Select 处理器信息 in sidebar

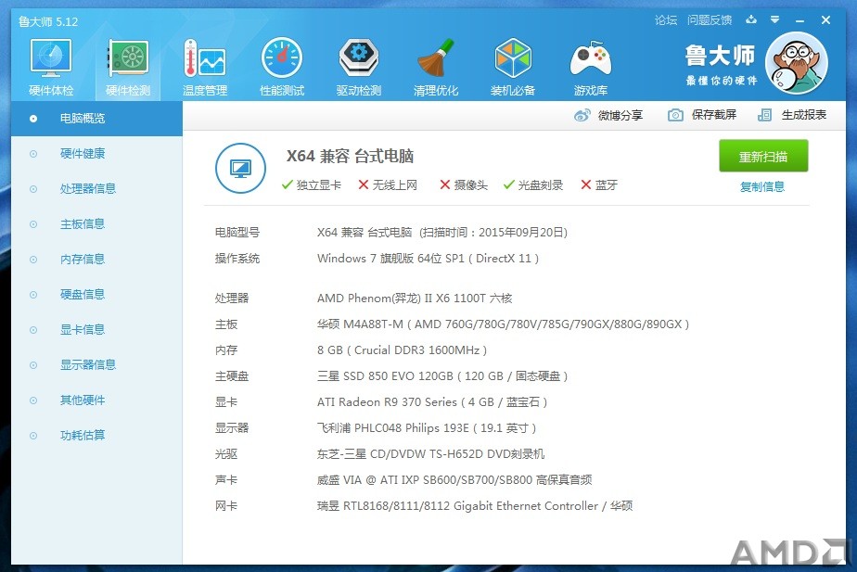(96, 188)
